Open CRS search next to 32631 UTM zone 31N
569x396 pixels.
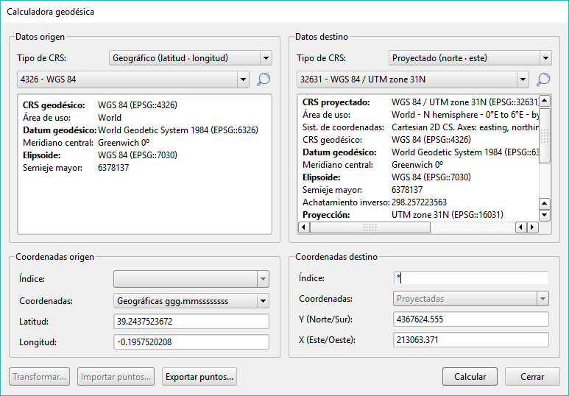click(543, 79)
